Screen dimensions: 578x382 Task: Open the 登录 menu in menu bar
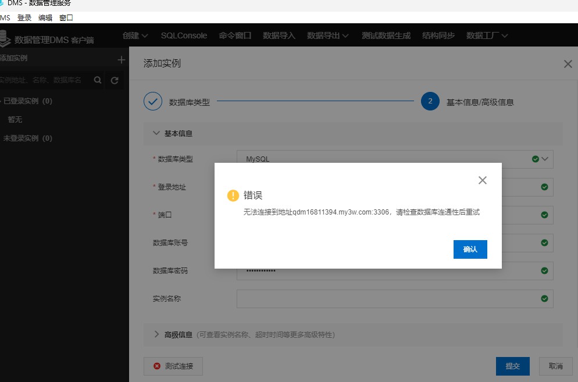tap(24, 17)
